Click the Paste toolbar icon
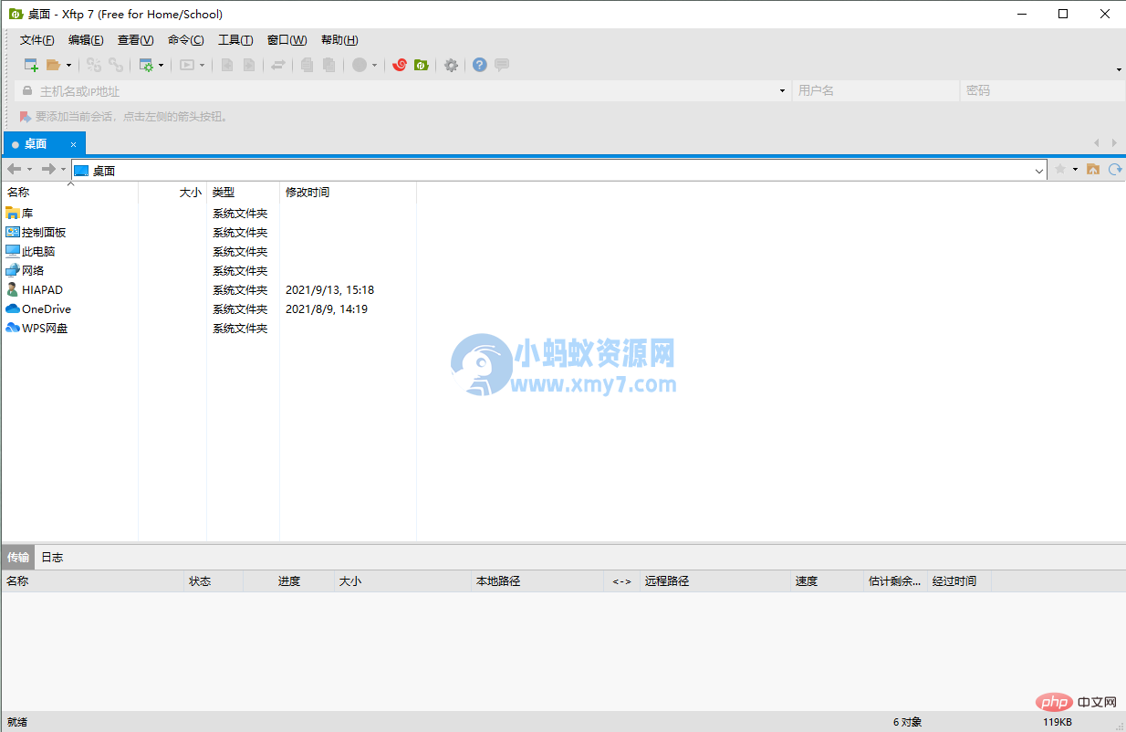Image resolution: width=1126 pixels, height=732 pixels. pos(329,65)
